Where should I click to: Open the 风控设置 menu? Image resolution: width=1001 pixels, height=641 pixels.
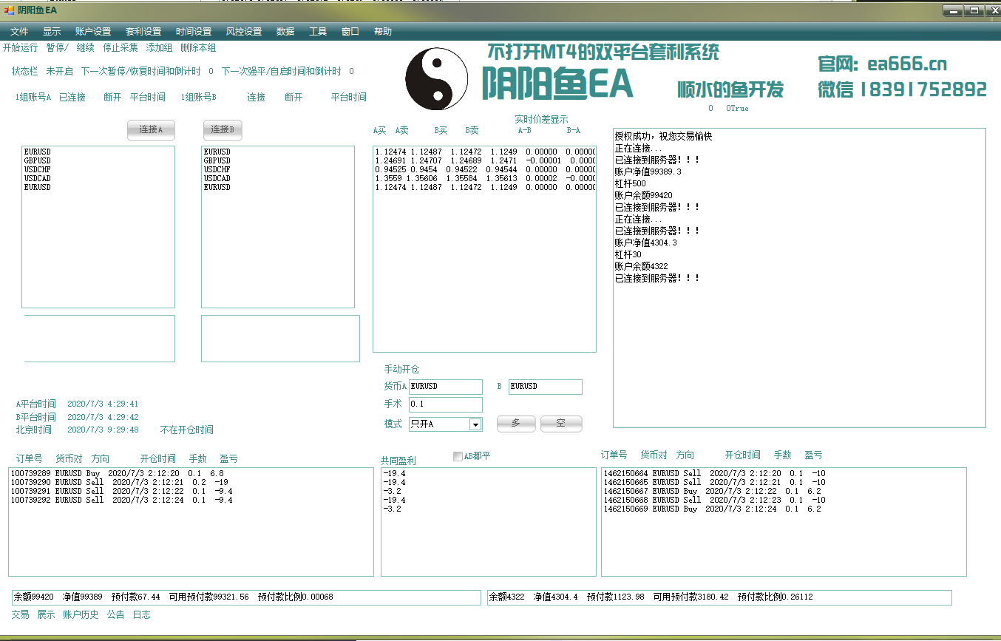pyautogui.click(x=244, y=32)
